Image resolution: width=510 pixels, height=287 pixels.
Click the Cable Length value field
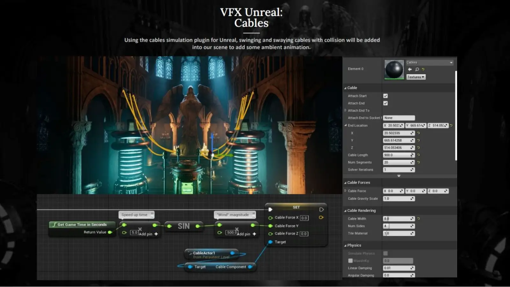pos(399,155)
